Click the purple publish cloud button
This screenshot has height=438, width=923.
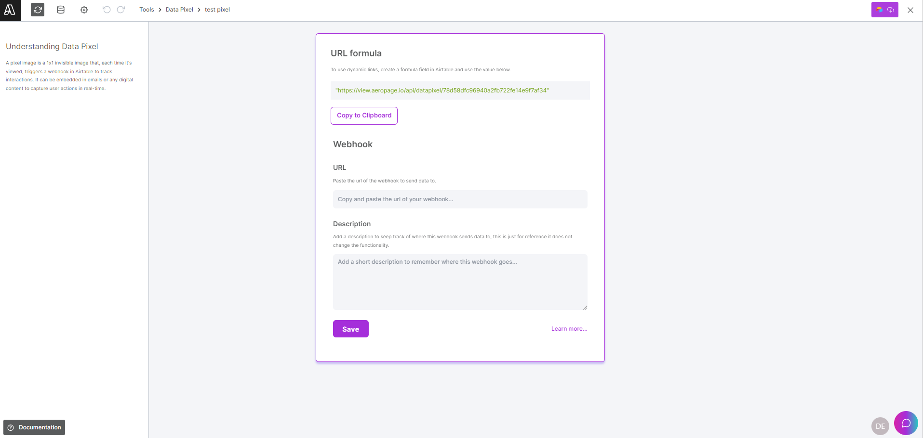[x=884, y=10]
